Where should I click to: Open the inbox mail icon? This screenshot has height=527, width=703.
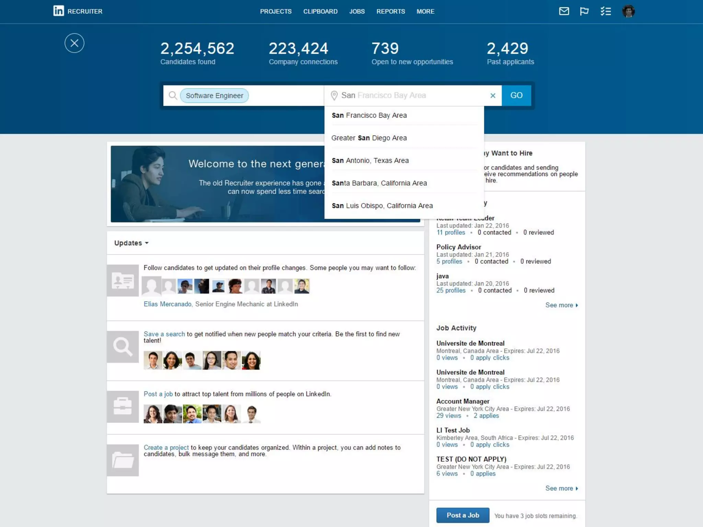click(564, 11)
